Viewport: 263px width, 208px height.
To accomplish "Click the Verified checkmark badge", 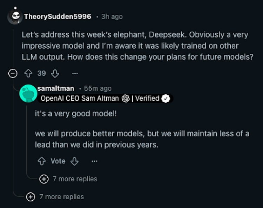I will [x=166, y=99].
